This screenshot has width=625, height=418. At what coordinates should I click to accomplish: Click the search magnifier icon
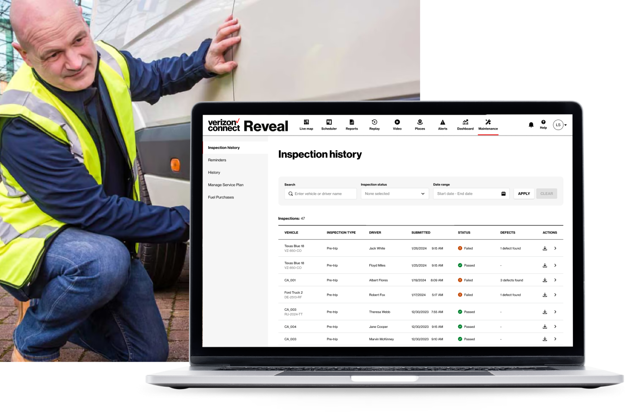pyautogui.click(x=291, y=194)
